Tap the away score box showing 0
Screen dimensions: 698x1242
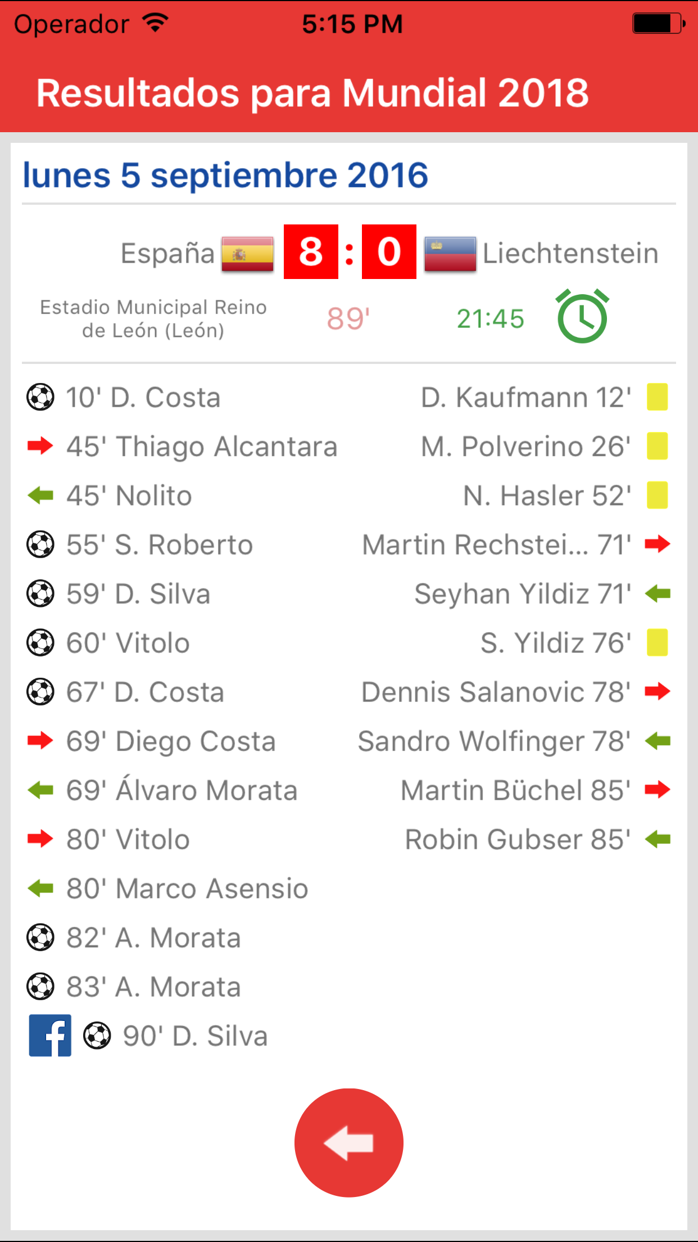click(x=389, y=251)
